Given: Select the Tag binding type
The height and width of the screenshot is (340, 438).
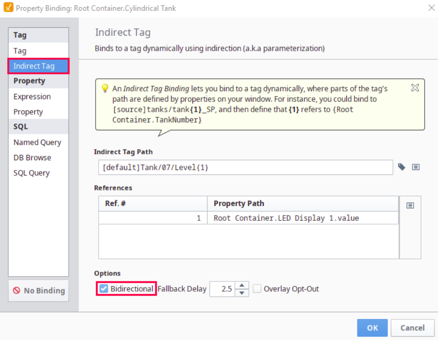Looking at the screenshot, I should point(20,51).
